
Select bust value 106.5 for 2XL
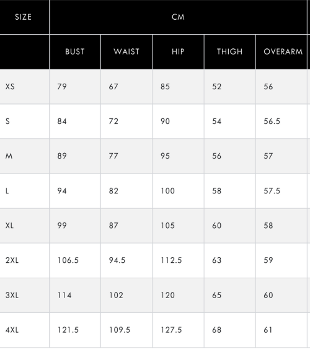pyautogui.click(x=68, y=260)
